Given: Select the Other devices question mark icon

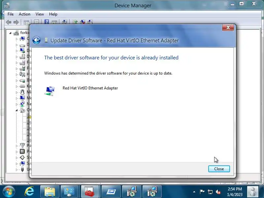Looking at the screenshot, I should pyautogui.click(x=22, y=110).
